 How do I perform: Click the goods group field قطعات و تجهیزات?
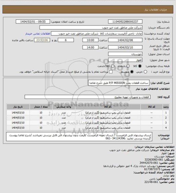click(x=87, y=97)
